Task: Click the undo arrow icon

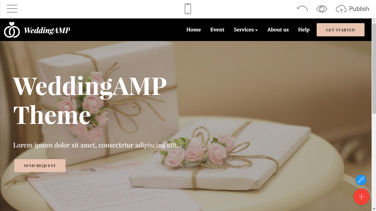Action: (x=302, y=8)
